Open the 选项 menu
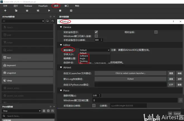The image size is (184, 121). pos(56,6)
